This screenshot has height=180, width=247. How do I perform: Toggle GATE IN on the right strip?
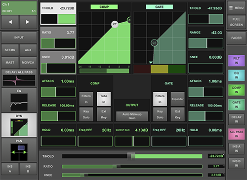coord(236,105)
